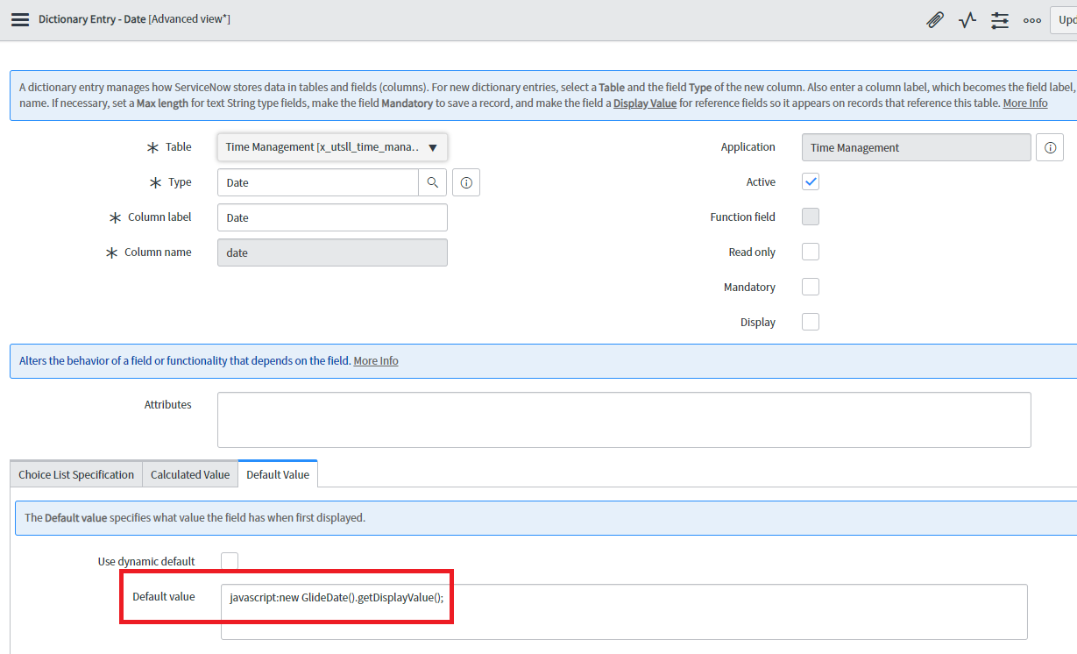
Task: Open the Table selection dropdown
Action: 432,146
